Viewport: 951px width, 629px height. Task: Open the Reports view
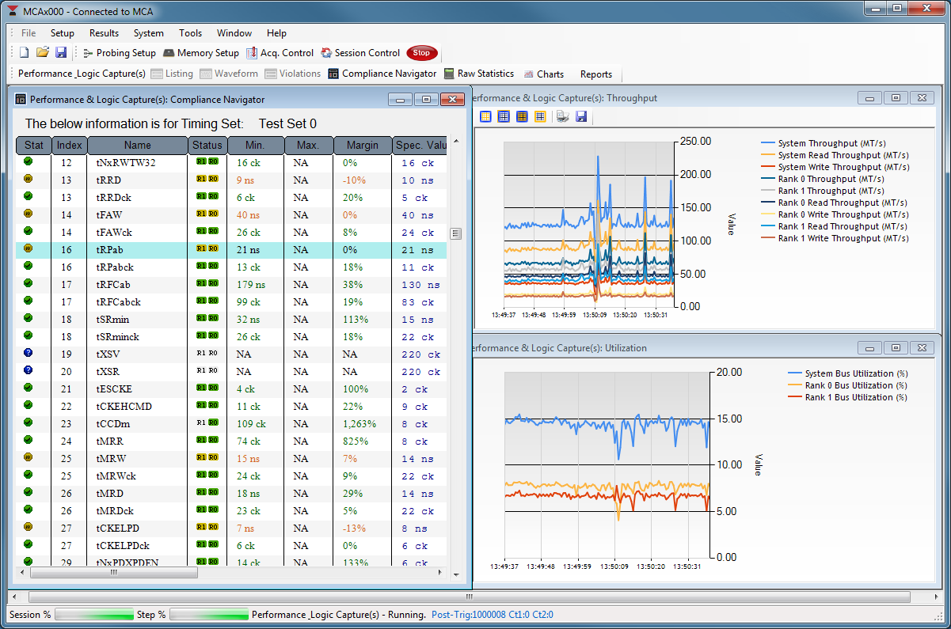click(x=595, y=74)
